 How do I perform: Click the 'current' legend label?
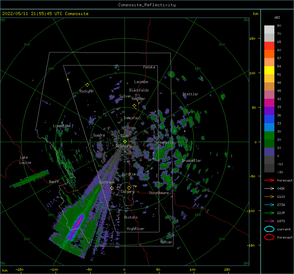tap(284, 229)
